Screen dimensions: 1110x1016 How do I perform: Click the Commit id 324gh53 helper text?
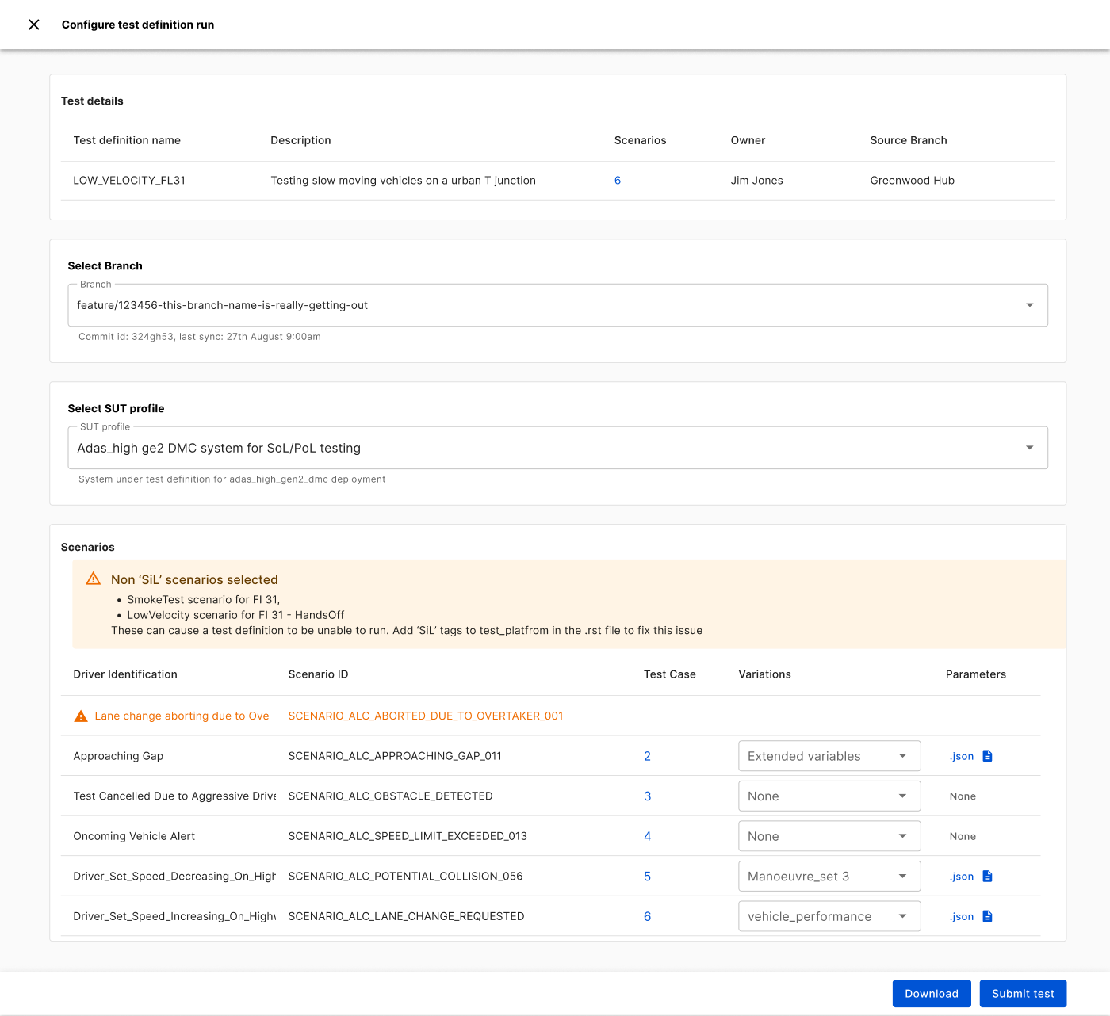pyautogui.click(x=200, y=337)
